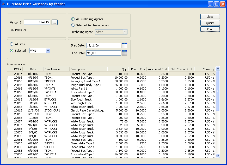Click the vendor lookup ellipsis button

pyautogui.click(x=54, y=22)
